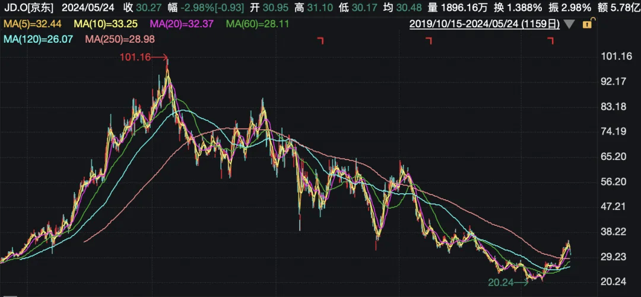
Task: Select the MA(120) moving average label
Action: point(38,39)
